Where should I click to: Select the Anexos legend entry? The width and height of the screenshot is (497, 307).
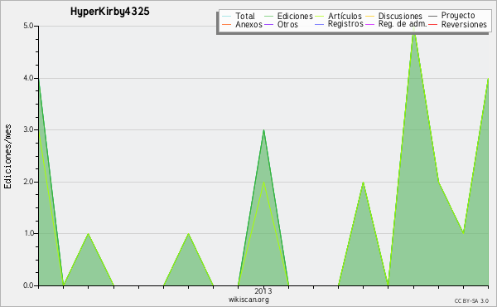(248, 24)
